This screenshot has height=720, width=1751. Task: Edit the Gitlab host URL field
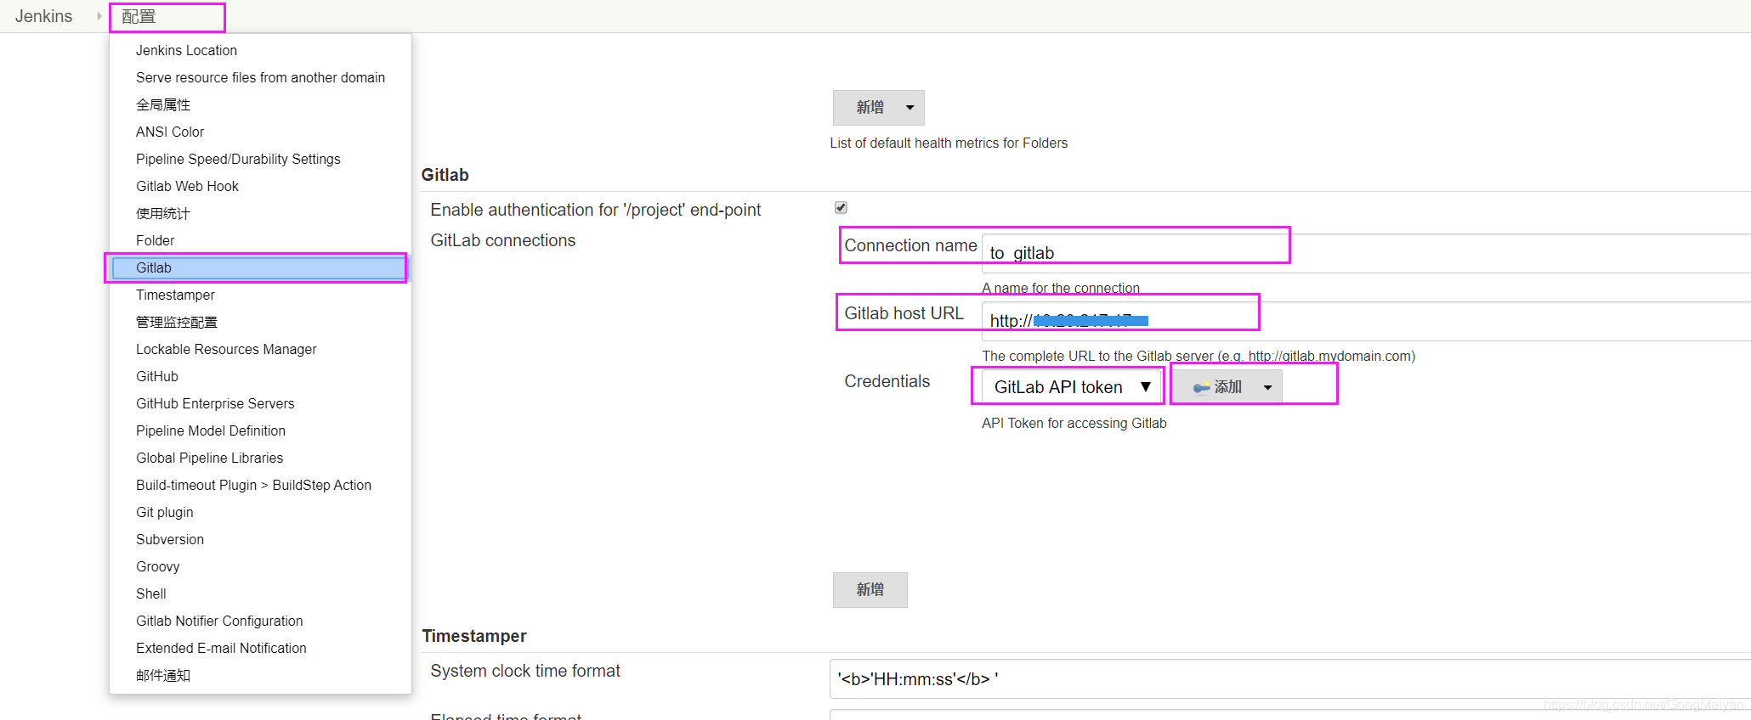(x=1365, y=321)
